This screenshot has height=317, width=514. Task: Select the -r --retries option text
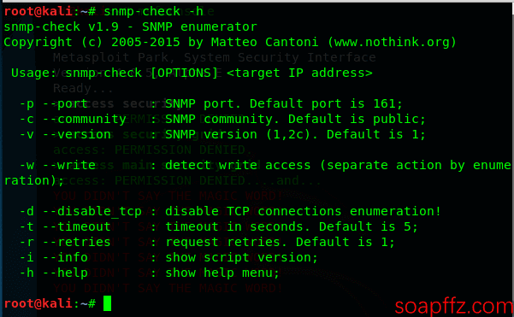pos(65,243)
